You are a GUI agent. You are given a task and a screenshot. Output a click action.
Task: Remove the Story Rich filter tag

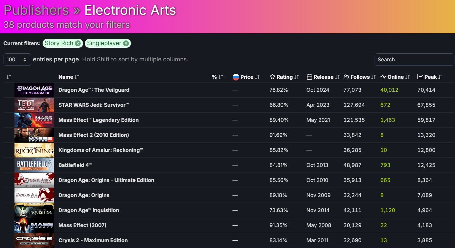point(78,43)
